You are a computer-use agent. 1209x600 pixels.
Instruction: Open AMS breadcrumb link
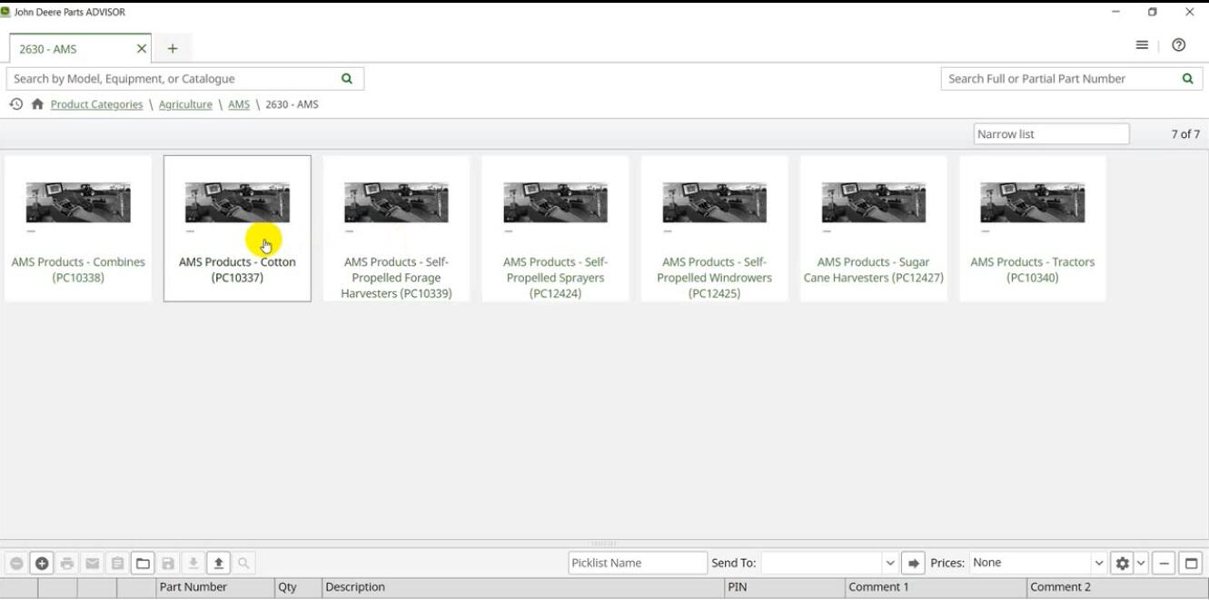click(x=239, y=104)
